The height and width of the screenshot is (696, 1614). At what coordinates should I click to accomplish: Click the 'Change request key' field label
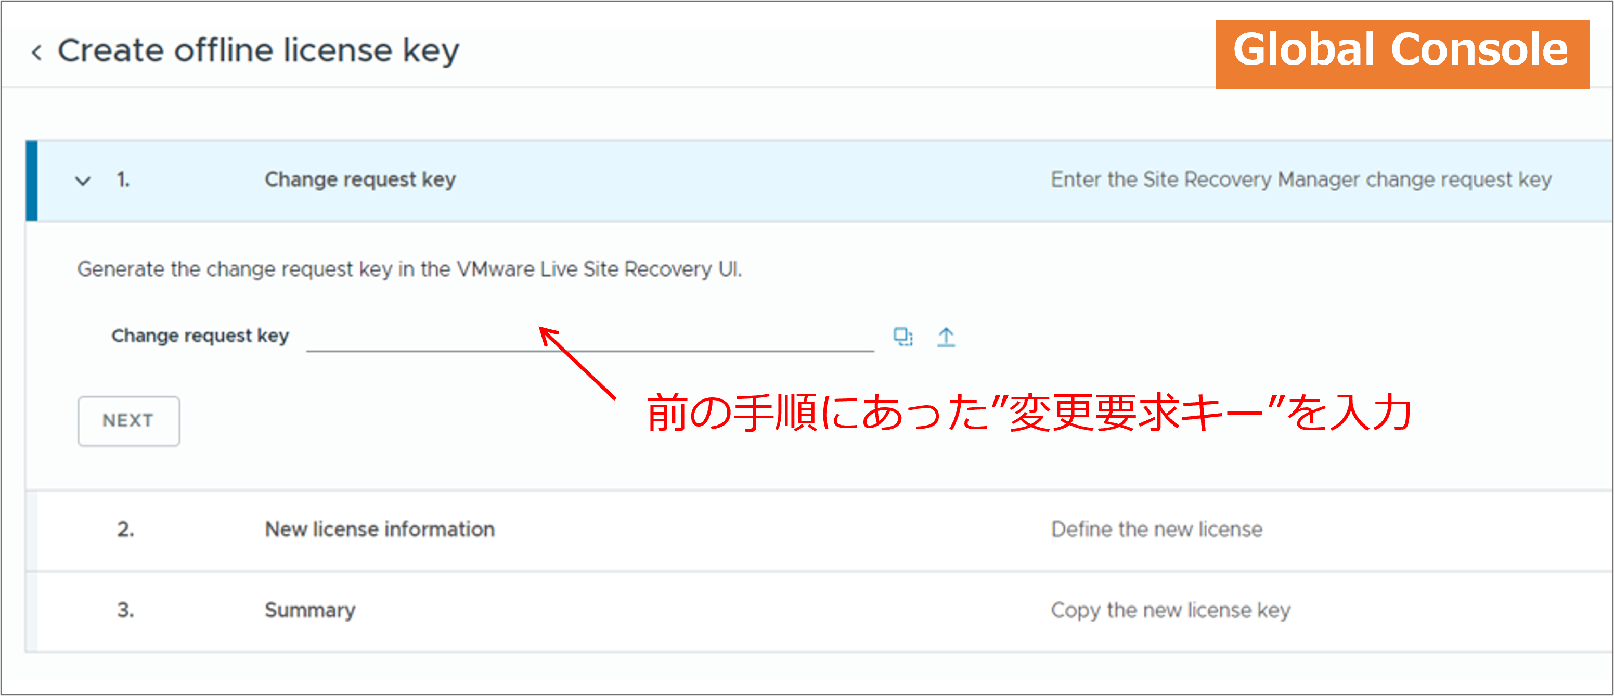pos(200,336)
